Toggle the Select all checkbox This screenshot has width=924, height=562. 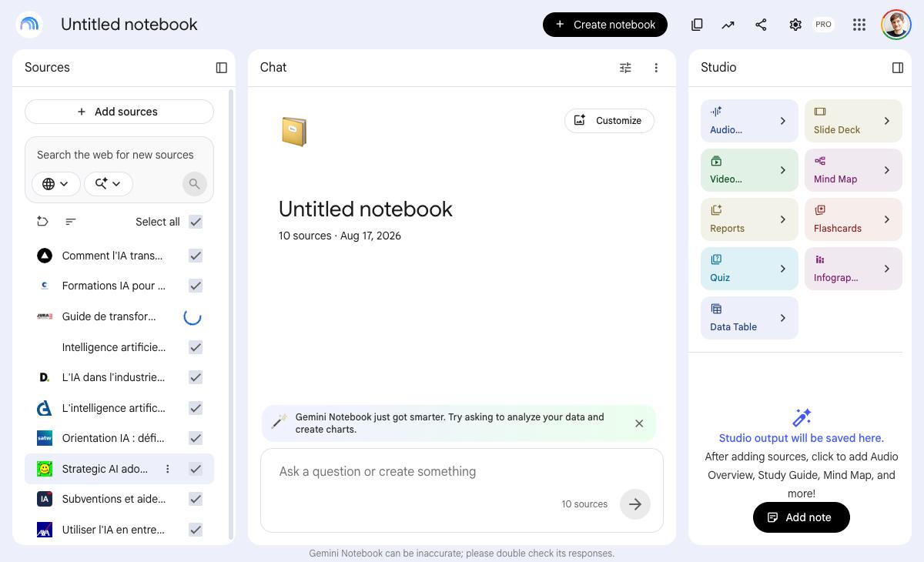(x=196, y=222)
